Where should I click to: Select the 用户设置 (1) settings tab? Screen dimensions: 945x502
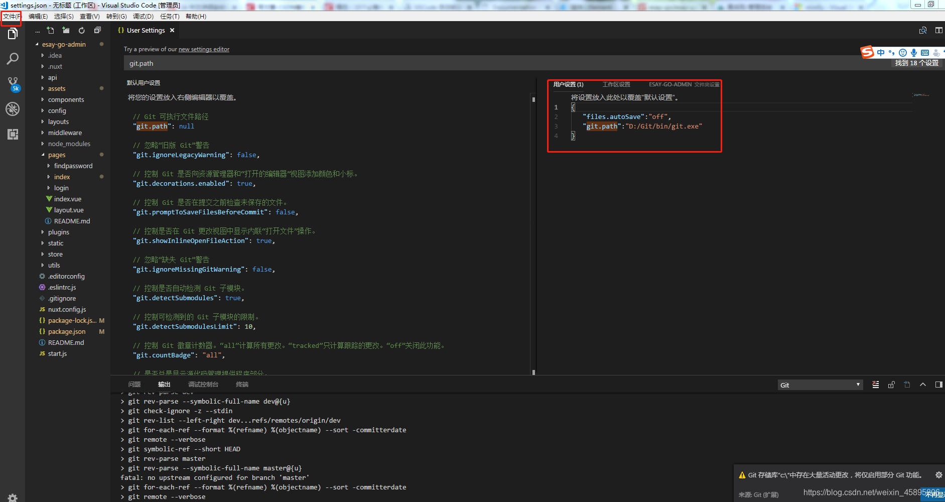click(x=568, y=84)
